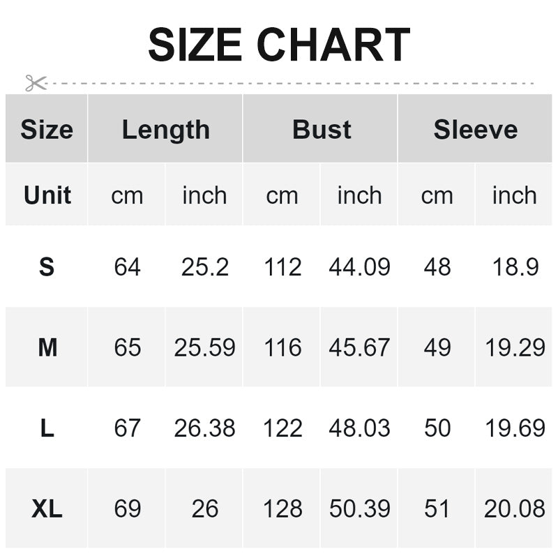Click the SIZE CHART title
The height and width of the screenshot is (558, 558).
coord(279,45)
